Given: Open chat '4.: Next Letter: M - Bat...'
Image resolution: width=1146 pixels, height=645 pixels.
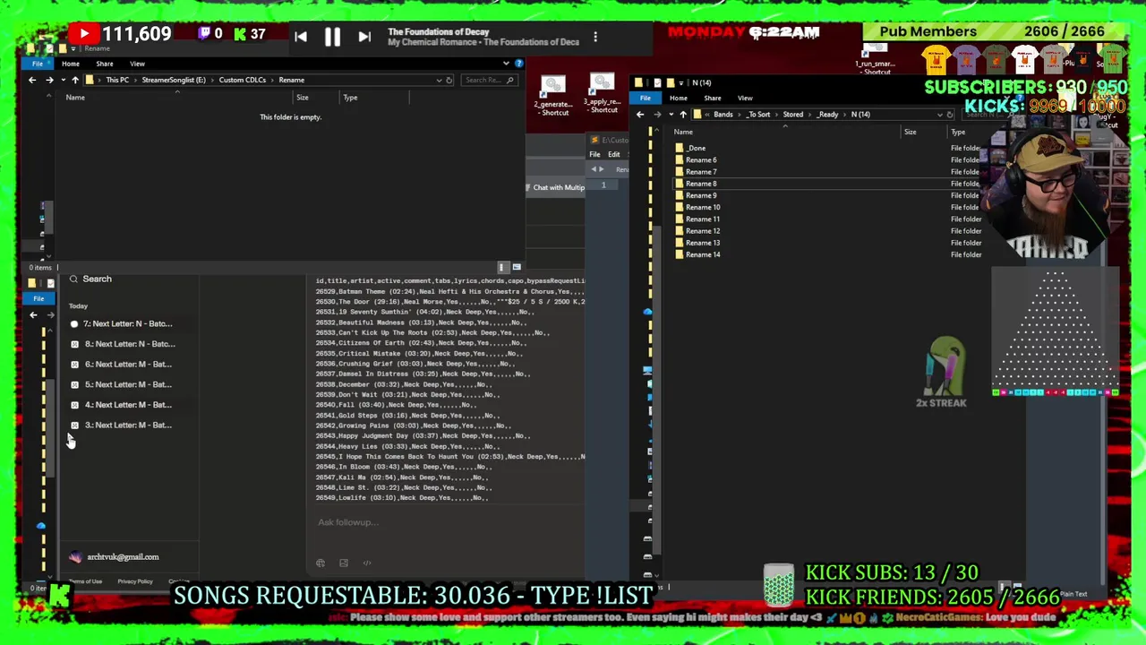Looking at the screenshot, I should 128,405.
